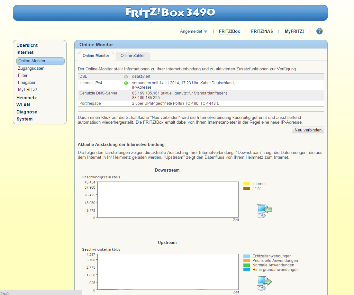Switch to the Online-Zähler tab
Viewport: 354px width, 295px height.
(132, 56)
